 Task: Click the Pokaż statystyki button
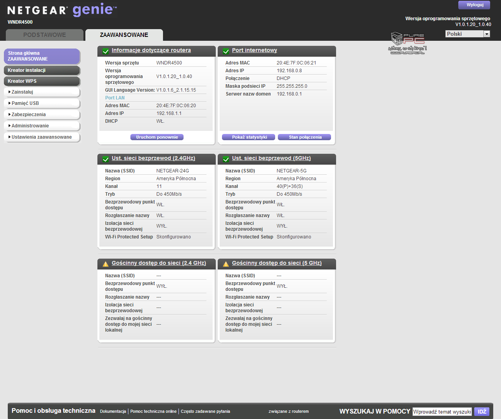point(248,137)
